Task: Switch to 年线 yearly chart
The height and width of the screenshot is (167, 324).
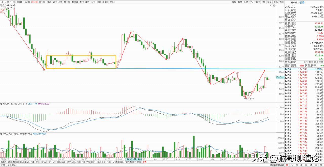Action: [87, 2]
